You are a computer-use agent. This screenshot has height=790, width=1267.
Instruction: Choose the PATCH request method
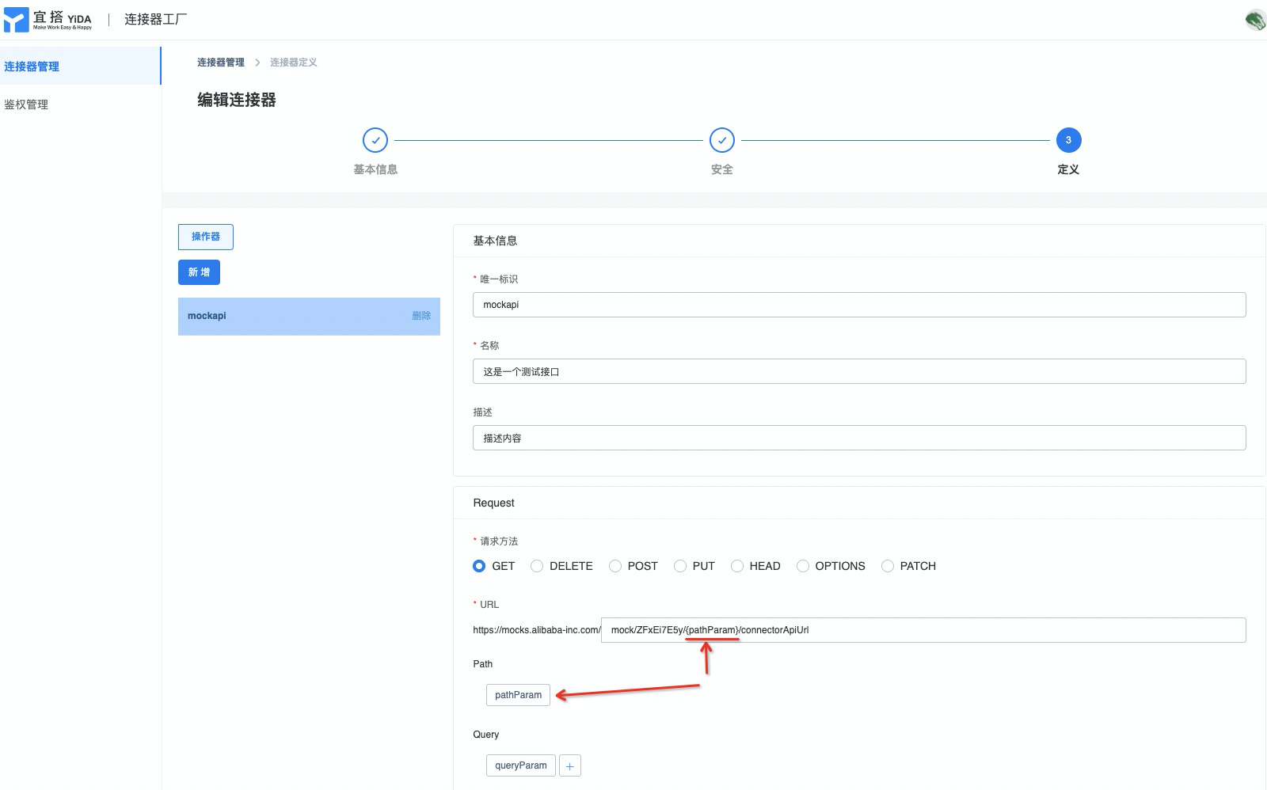(888, 566)
